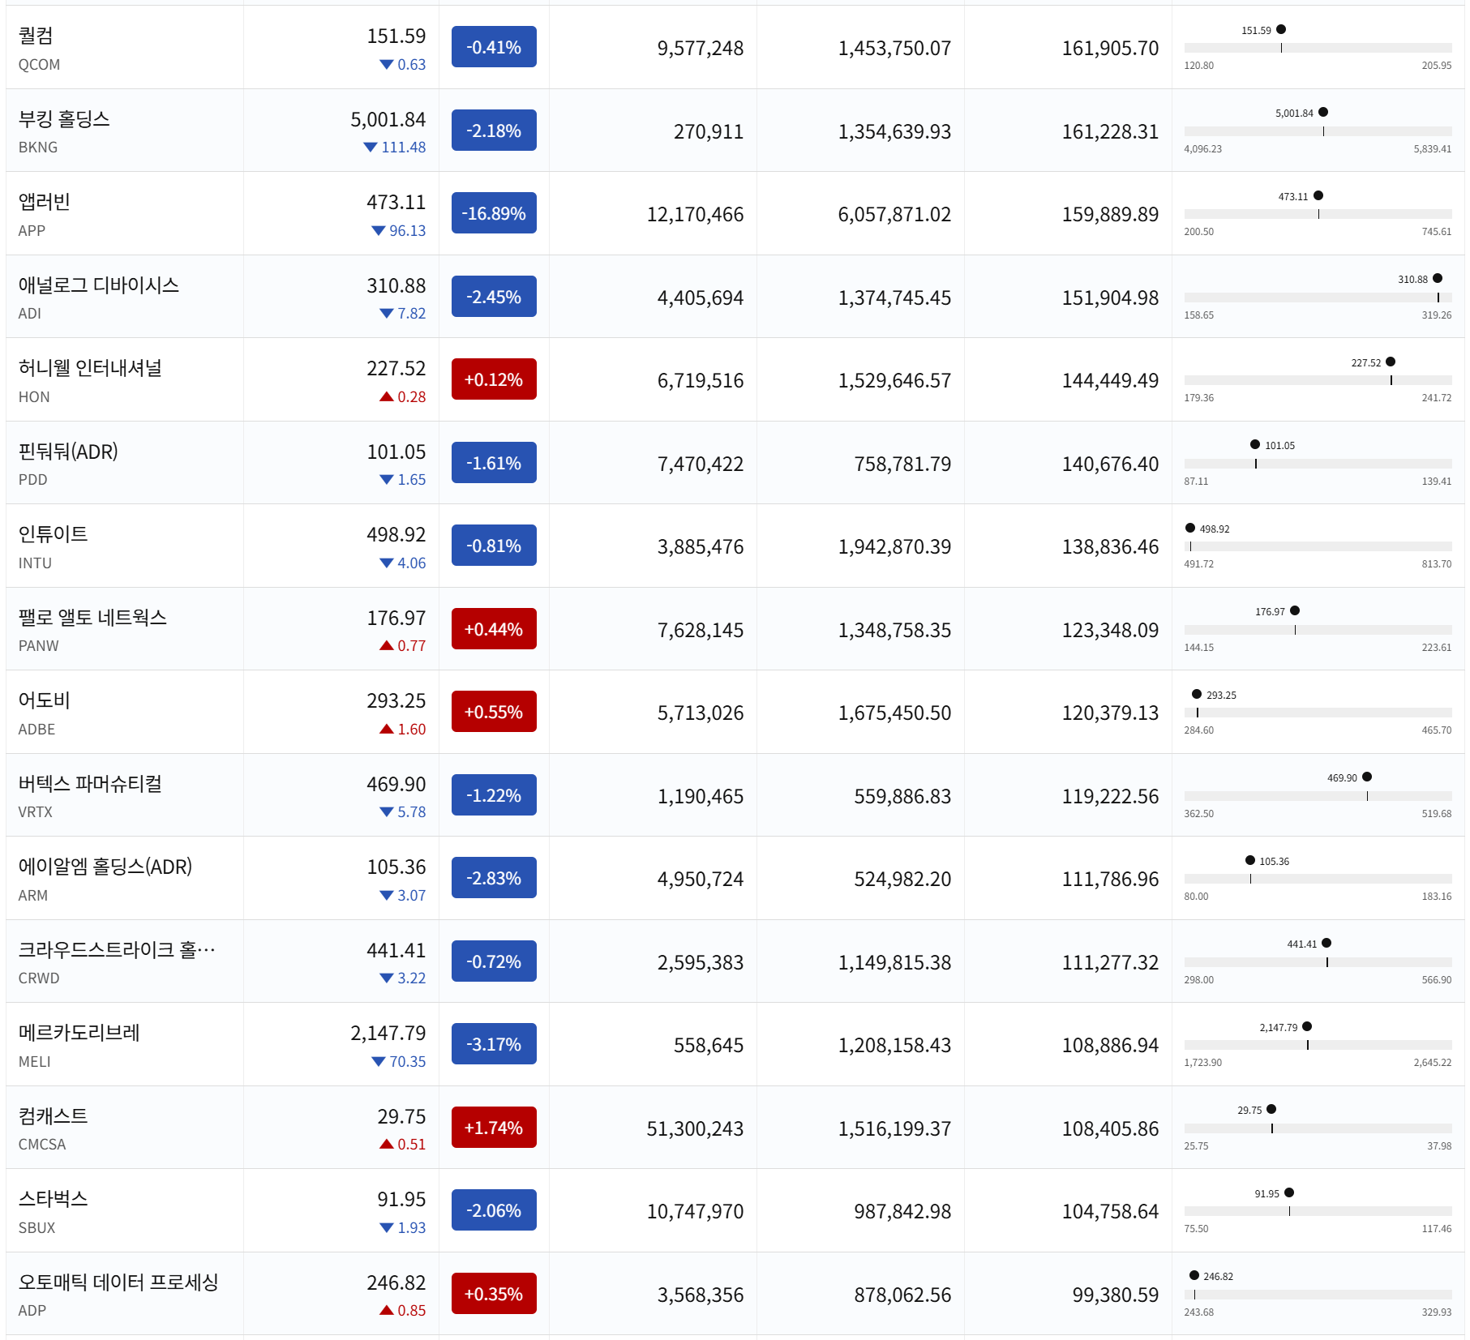
Task: Select the 팰로 앨토 네트웍스 stock name
Action: click(x=92, y=618)
